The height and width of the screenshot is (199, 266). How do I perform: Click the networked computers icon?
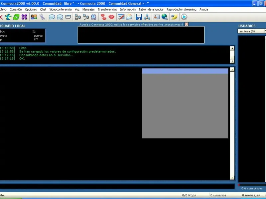point(147,17)
